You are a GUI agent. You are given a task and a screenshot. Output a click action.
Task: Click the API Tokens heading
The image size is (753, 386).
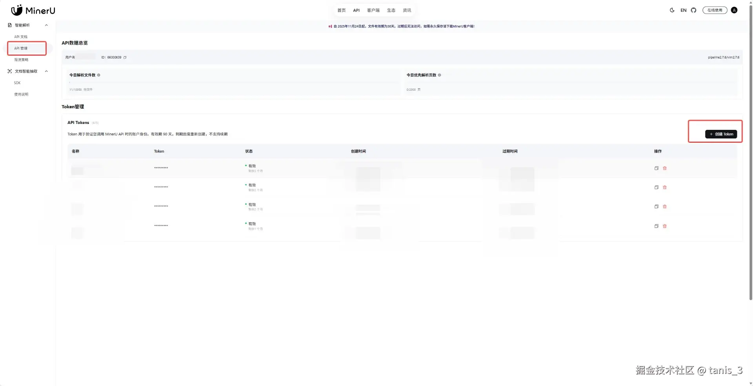pyautogui.click(x=78, y=122)
